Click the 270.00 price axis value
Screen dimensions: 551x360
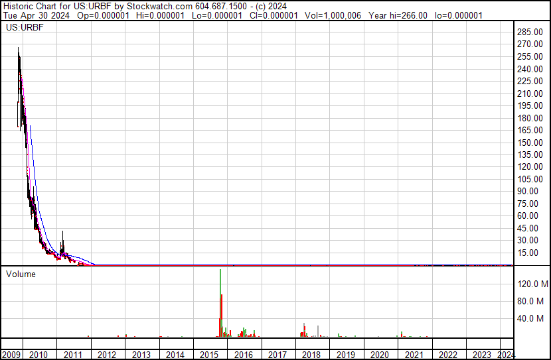(x=530, y=44)
